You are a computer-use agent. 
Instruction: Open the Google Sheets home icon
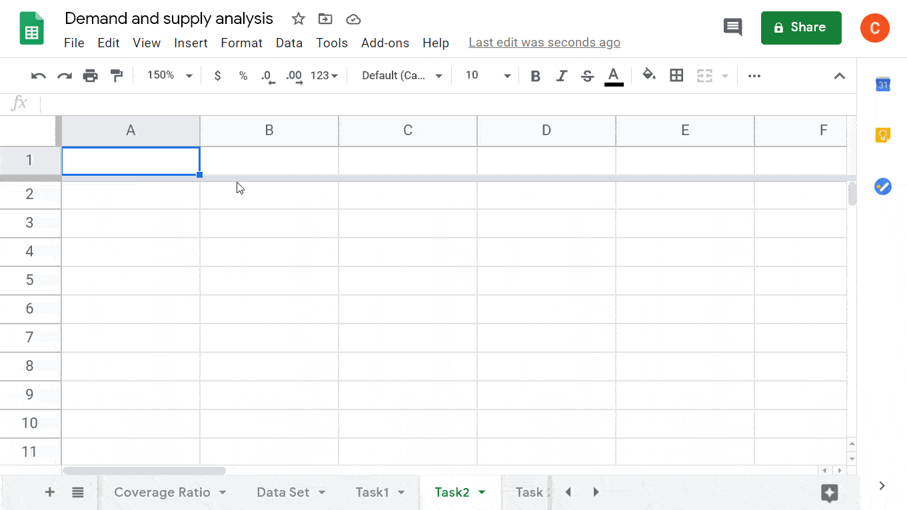pyautogui.click(x=31, y=28)
